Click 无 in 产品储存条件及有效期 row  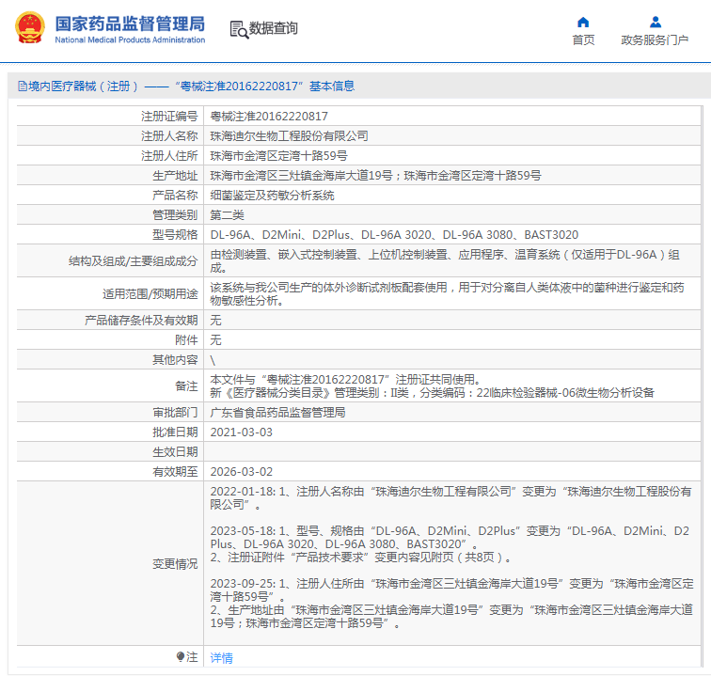[215, 320]
